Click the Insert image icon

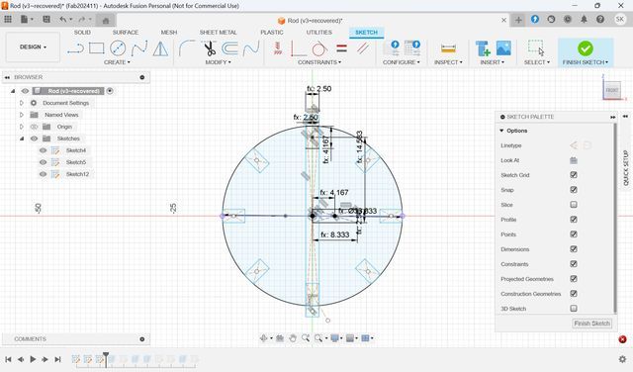(x=503, y=48)
